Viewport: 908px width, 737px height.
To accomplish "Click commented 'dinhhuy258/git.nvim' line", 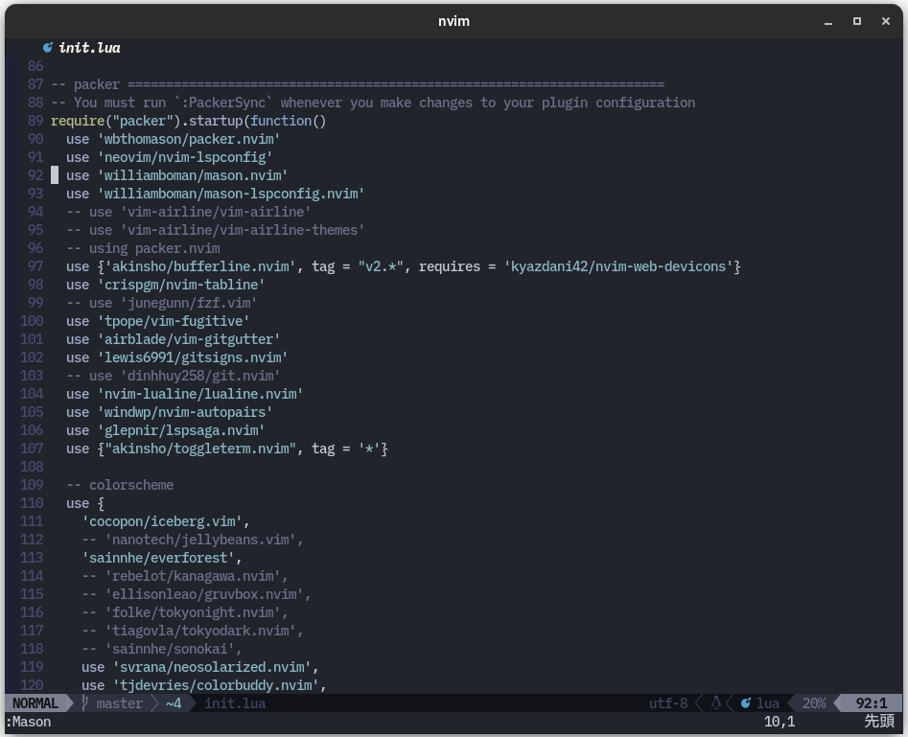I will [174, 376].
